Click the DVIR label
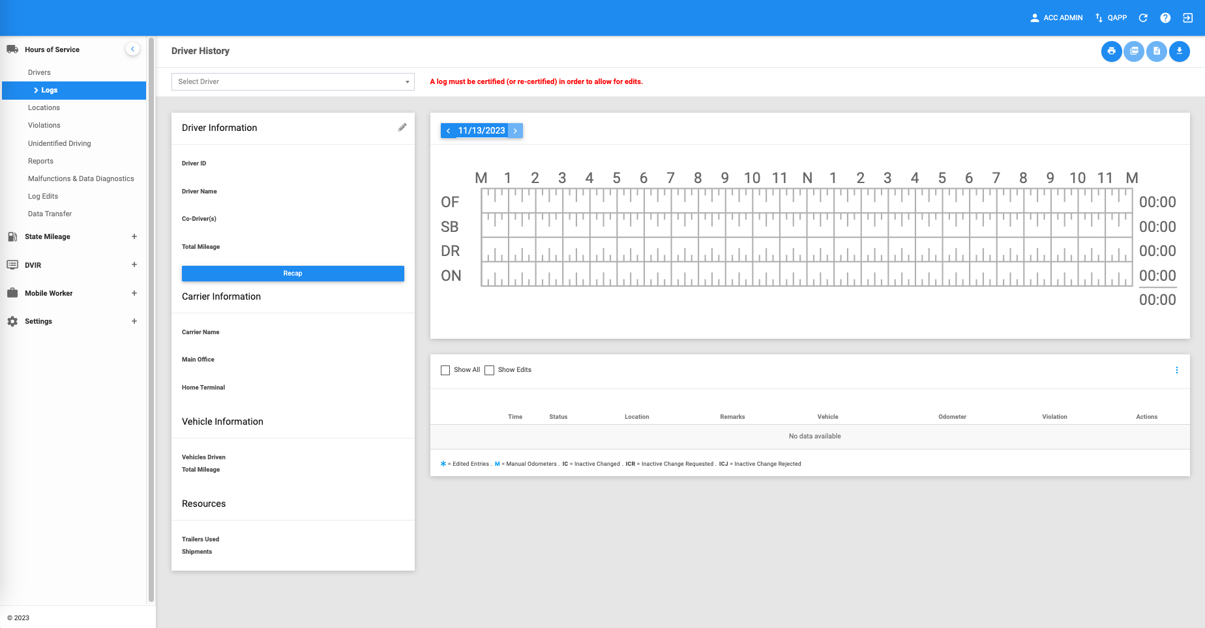The width and height of the screenshot is (1205, 628). [33, 265]
